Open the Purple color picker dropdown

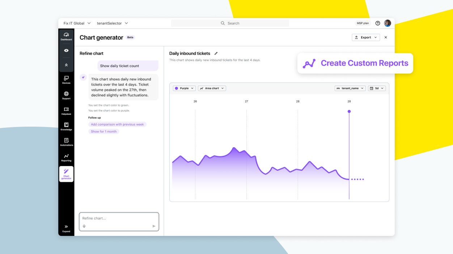[x=184, y=88]
